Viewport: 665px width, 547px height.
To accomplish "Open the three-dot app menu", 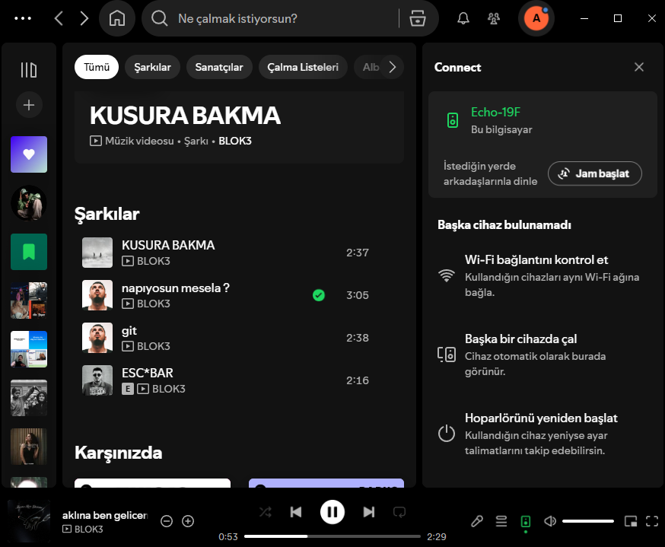I will (x=23, y=18).
